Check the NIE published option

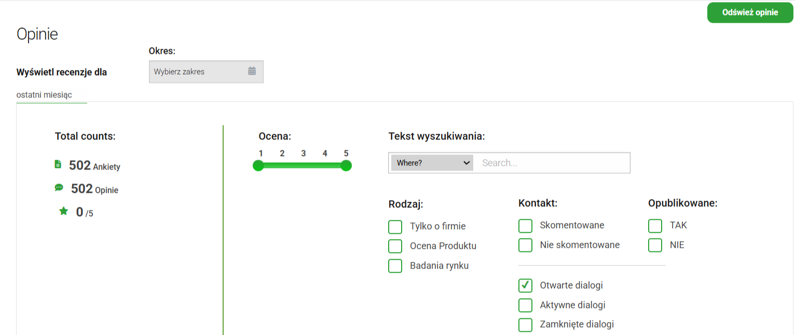click(655, 245)
